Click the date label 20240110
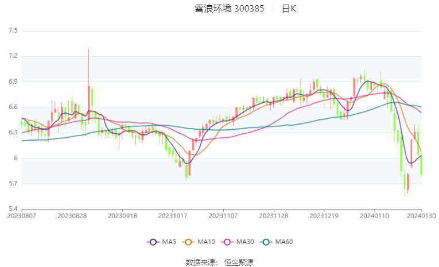 point(374,216)
